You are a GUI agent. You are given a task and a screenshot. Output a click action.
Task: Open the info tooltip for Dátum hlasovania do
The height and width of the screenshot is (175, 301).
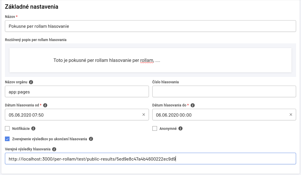193,105
